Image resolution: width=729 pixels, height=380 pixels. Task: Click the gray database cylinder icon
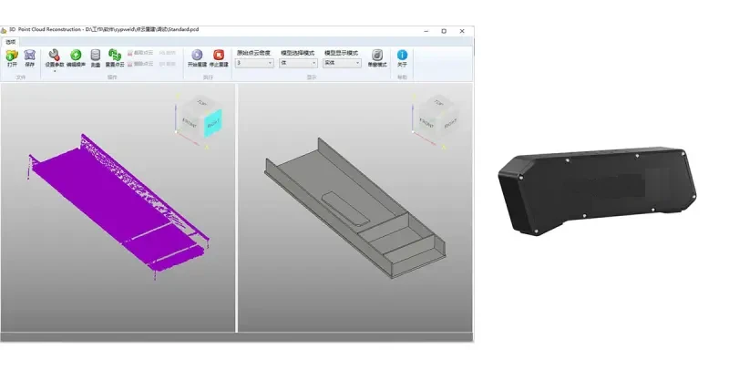coord(96,56)
